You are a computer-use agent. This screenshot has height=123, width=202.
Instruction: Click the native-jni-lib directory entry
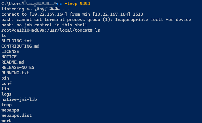pos(19,99)
